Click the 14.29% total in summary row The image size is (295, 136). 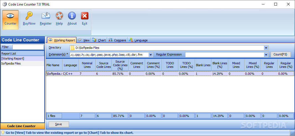point(220,116)
